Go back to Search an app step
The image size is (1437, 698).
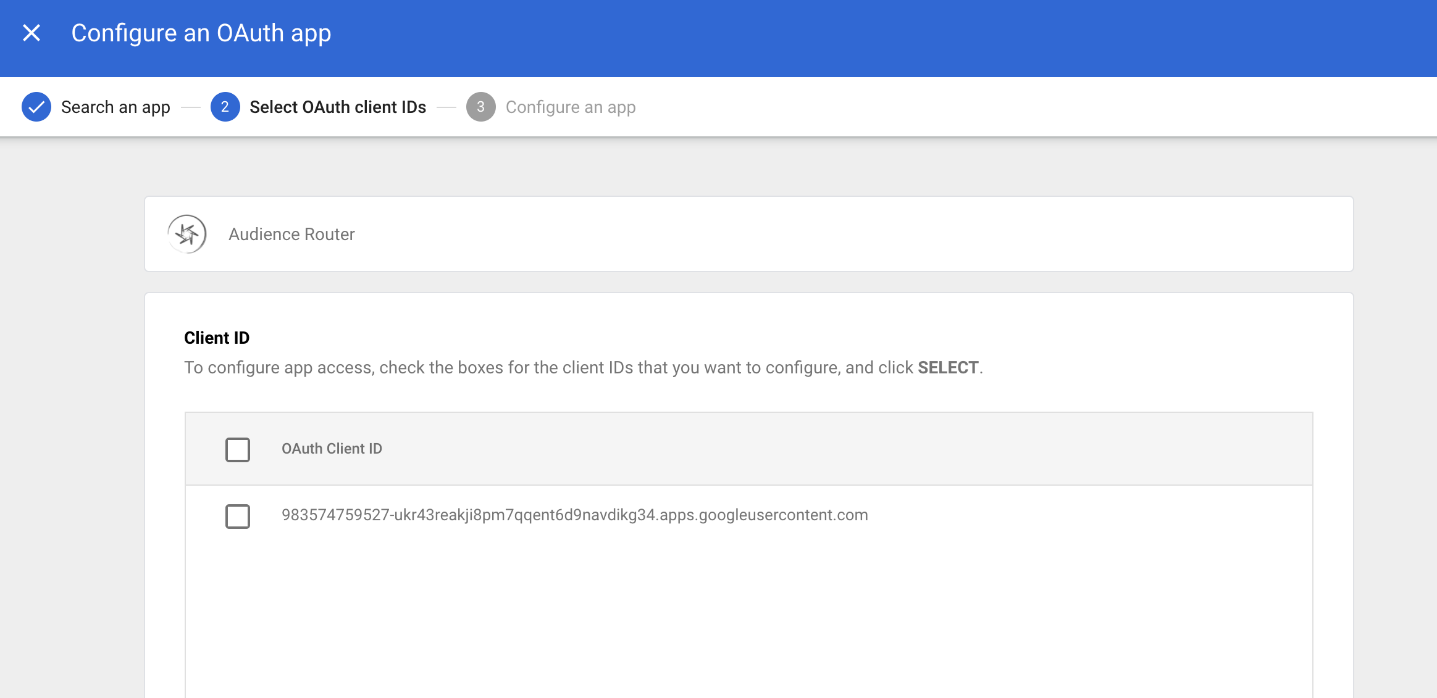(115, 107)
